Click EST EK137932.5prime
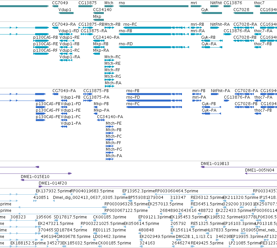Image resolution: width=277 pixels, height=248 pixels. pyautogui.click(x=53, y=191)
